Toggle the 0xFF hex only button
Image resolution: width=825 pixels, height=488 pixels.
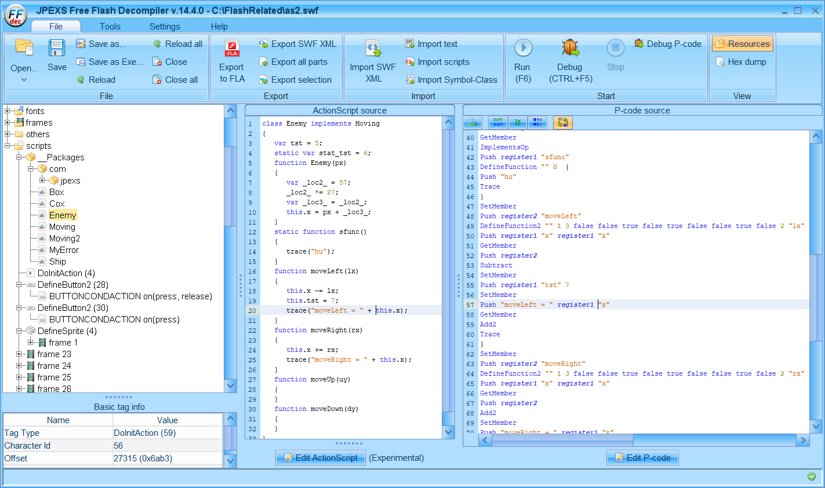518,122
